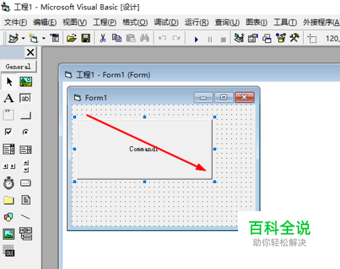340x269 pixels.
Task: Start the program with Run button
Action: click(x=197, y=39)
